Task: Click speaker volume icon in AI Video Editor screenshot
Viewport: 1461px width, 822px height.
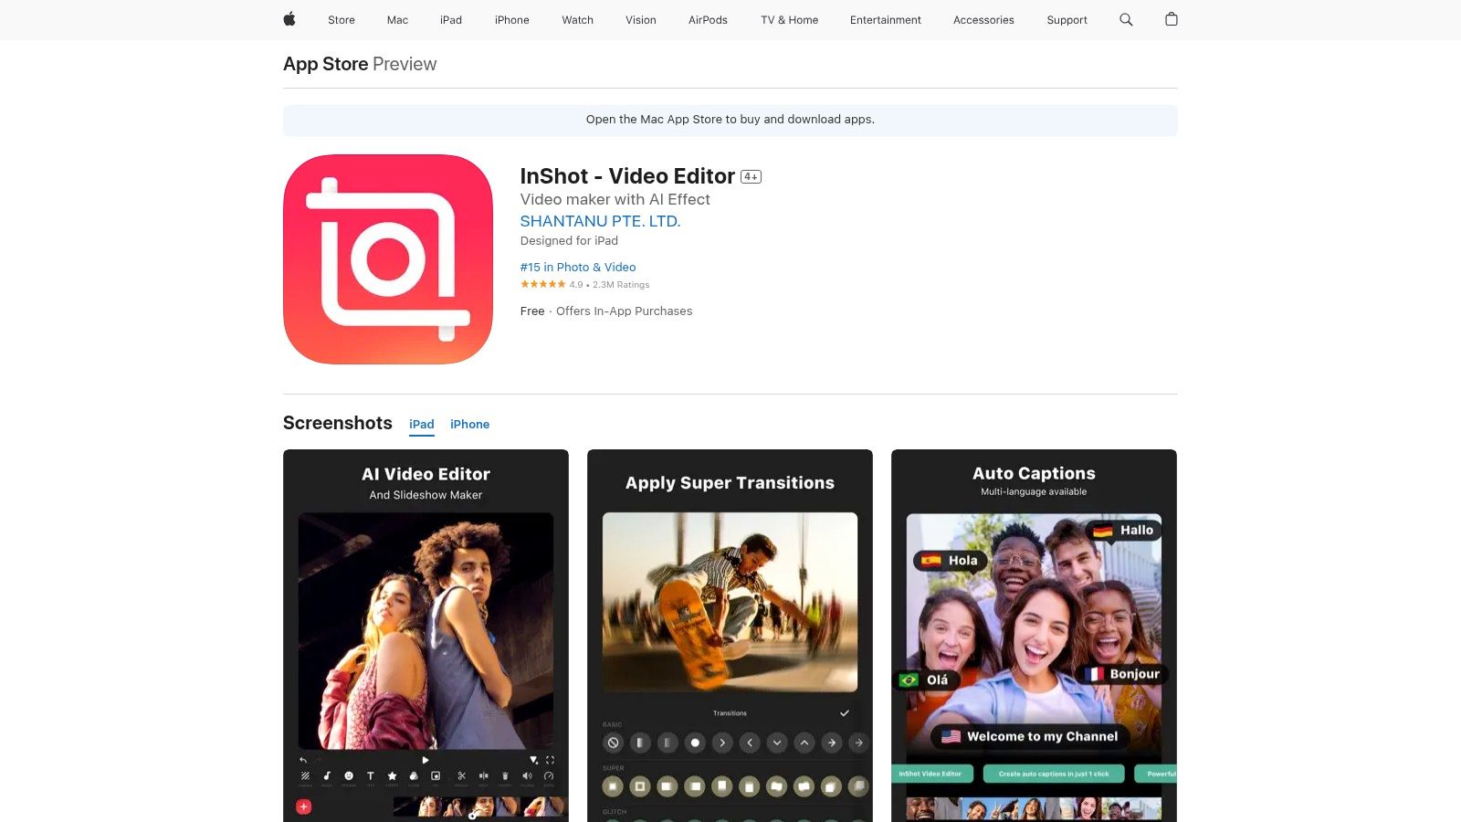Action: click(x=527, y=775)
